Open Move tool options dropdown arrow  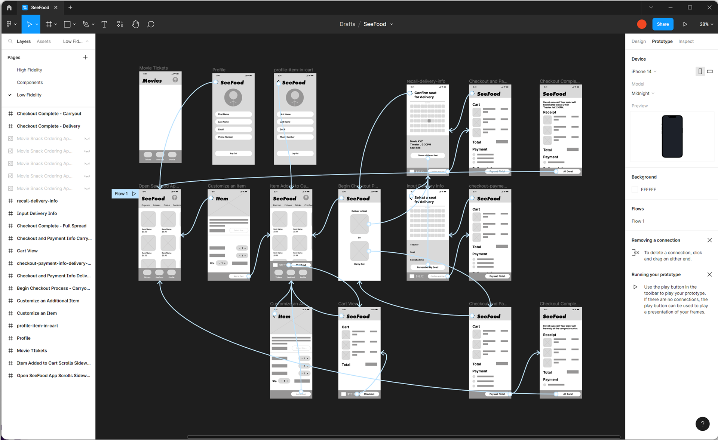click(x=37, y=24)
